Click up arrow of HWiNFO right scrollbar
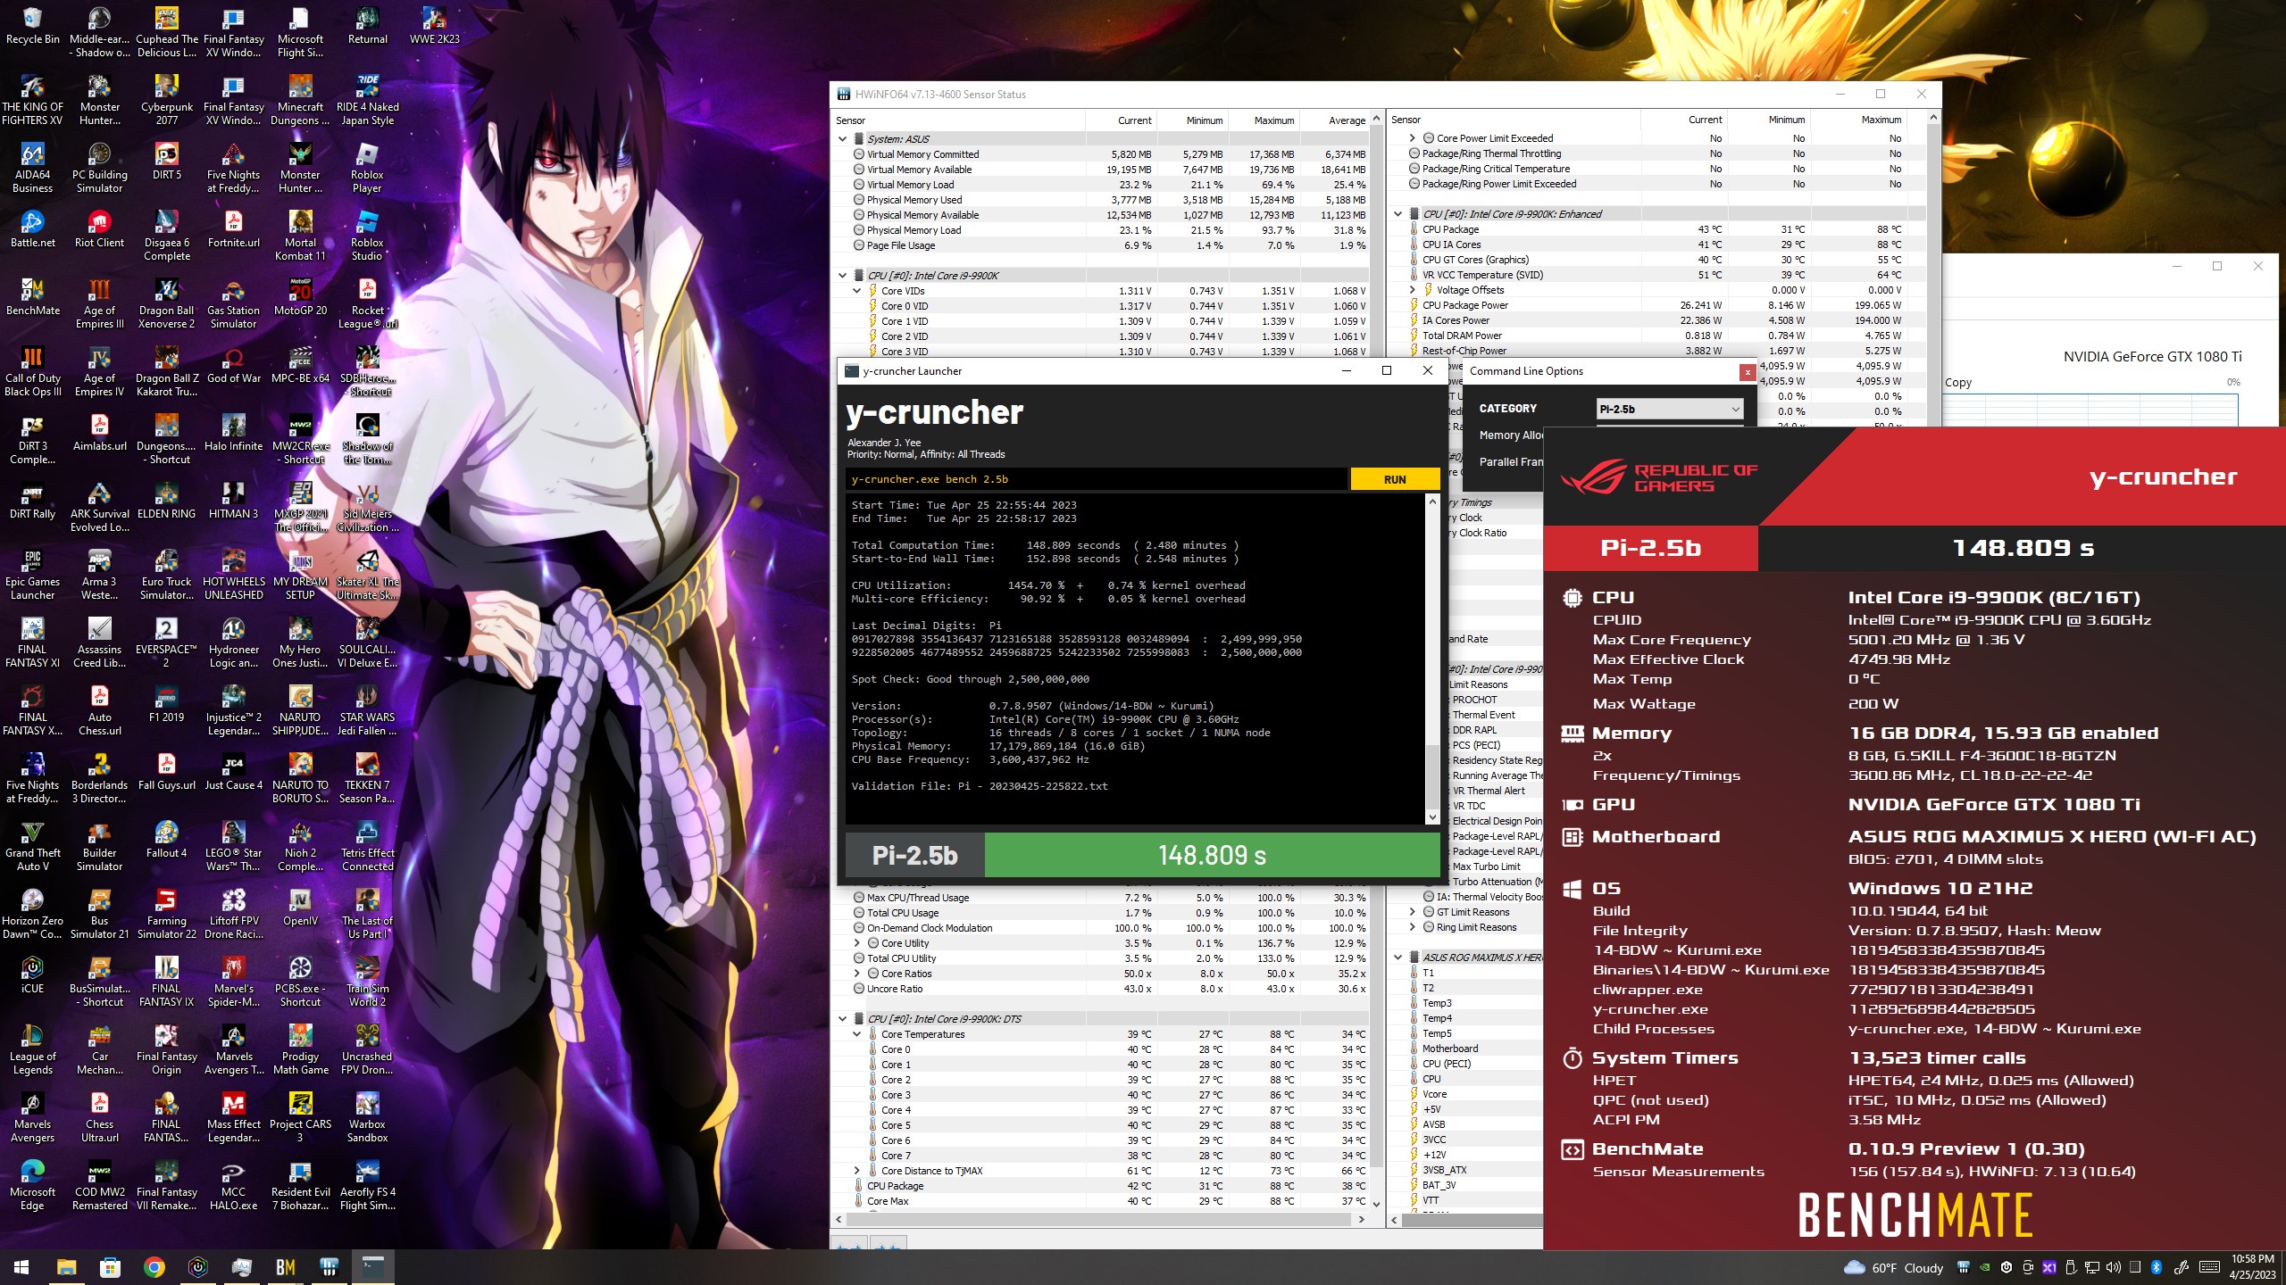The image size is (2286, 1285). (1933, 119)
